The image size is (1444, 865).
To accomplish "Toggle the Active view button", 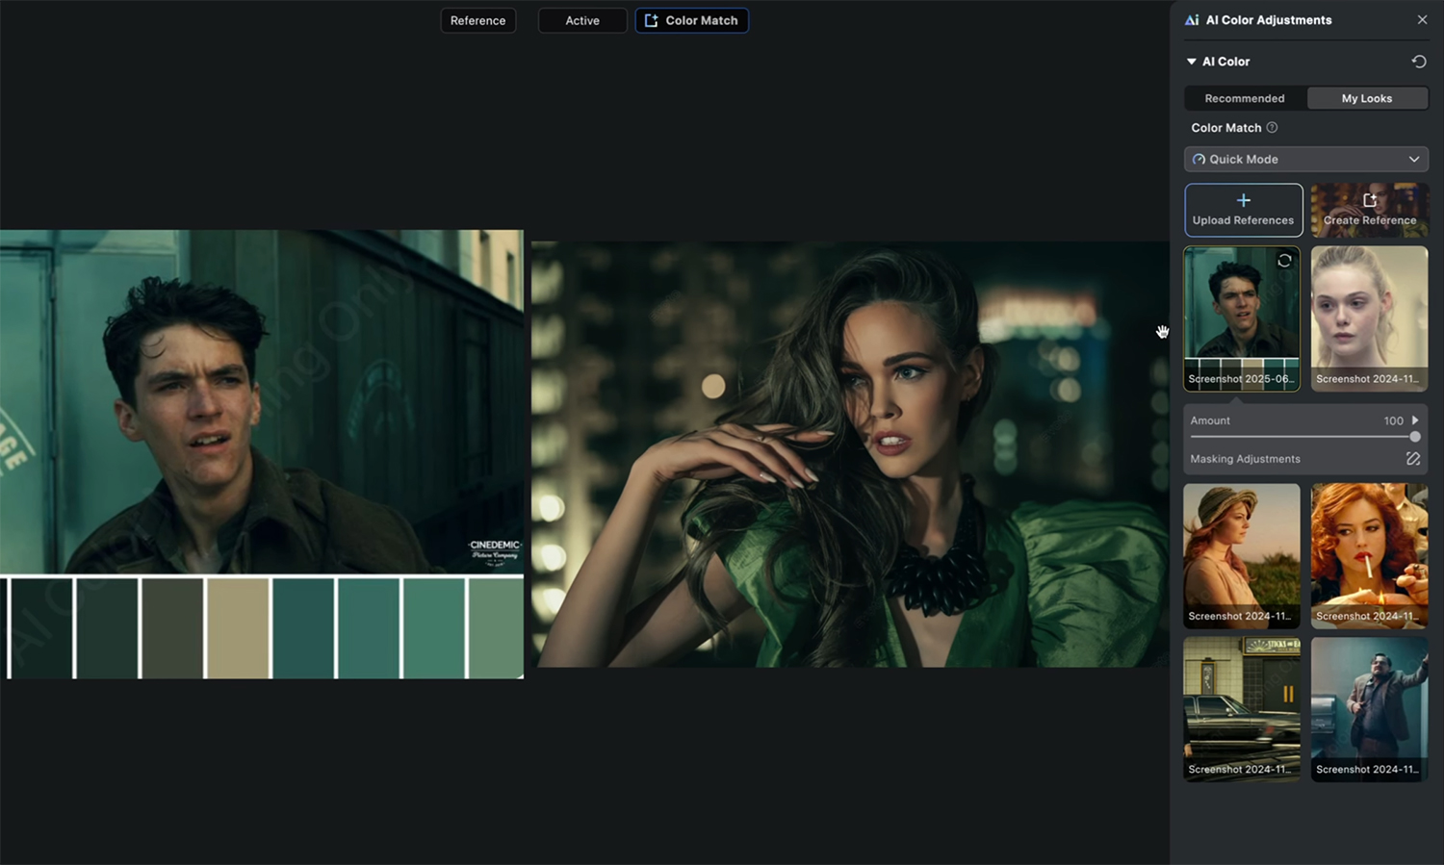I will (582, 20).
